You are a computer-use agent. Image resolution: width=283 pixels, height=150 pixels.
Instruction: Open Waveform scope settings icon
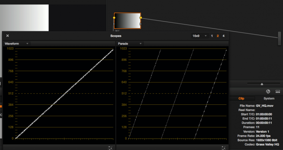[x=111, y=147]
